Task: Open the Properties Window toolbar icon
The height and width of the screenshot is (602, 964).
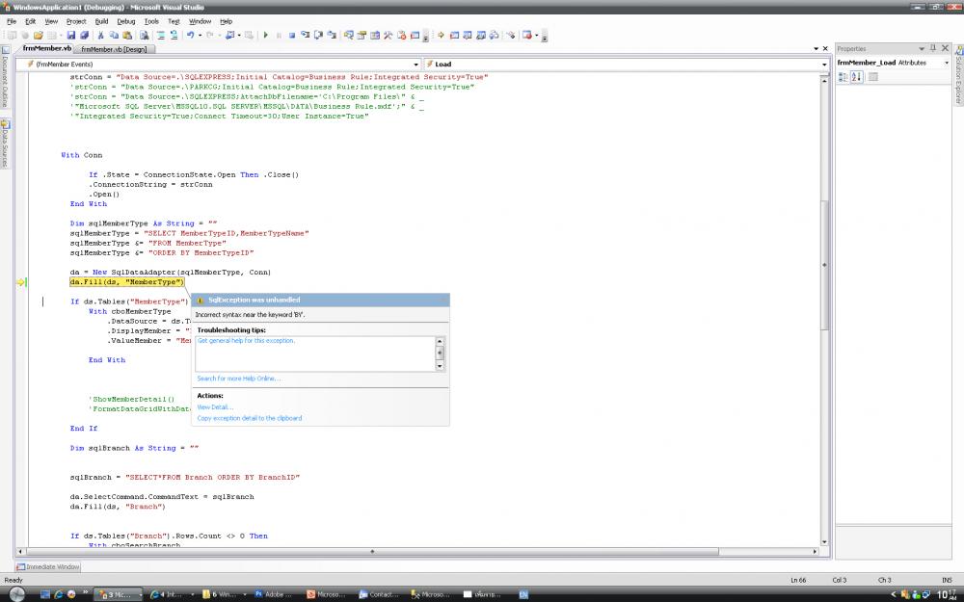Action: 361,36
